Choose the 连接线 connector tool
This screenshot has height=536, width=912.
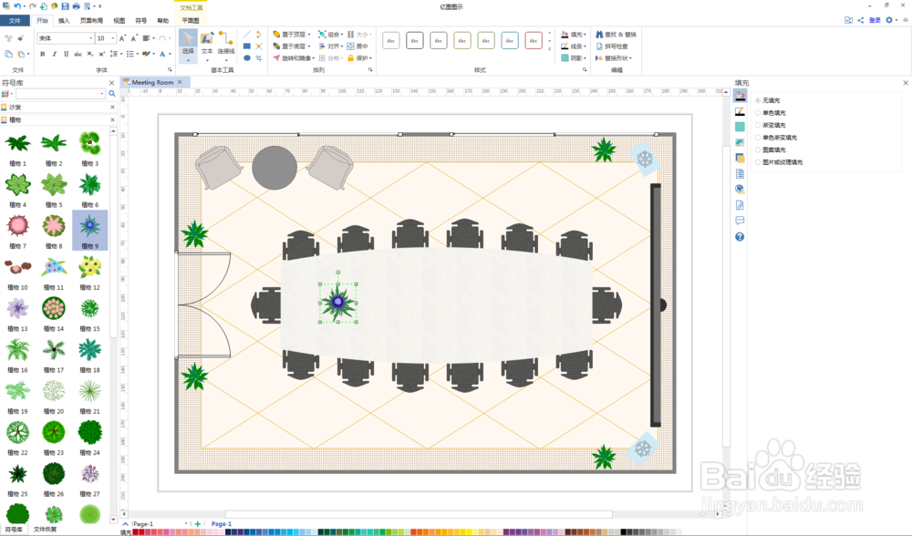click(x=225, y=44)
